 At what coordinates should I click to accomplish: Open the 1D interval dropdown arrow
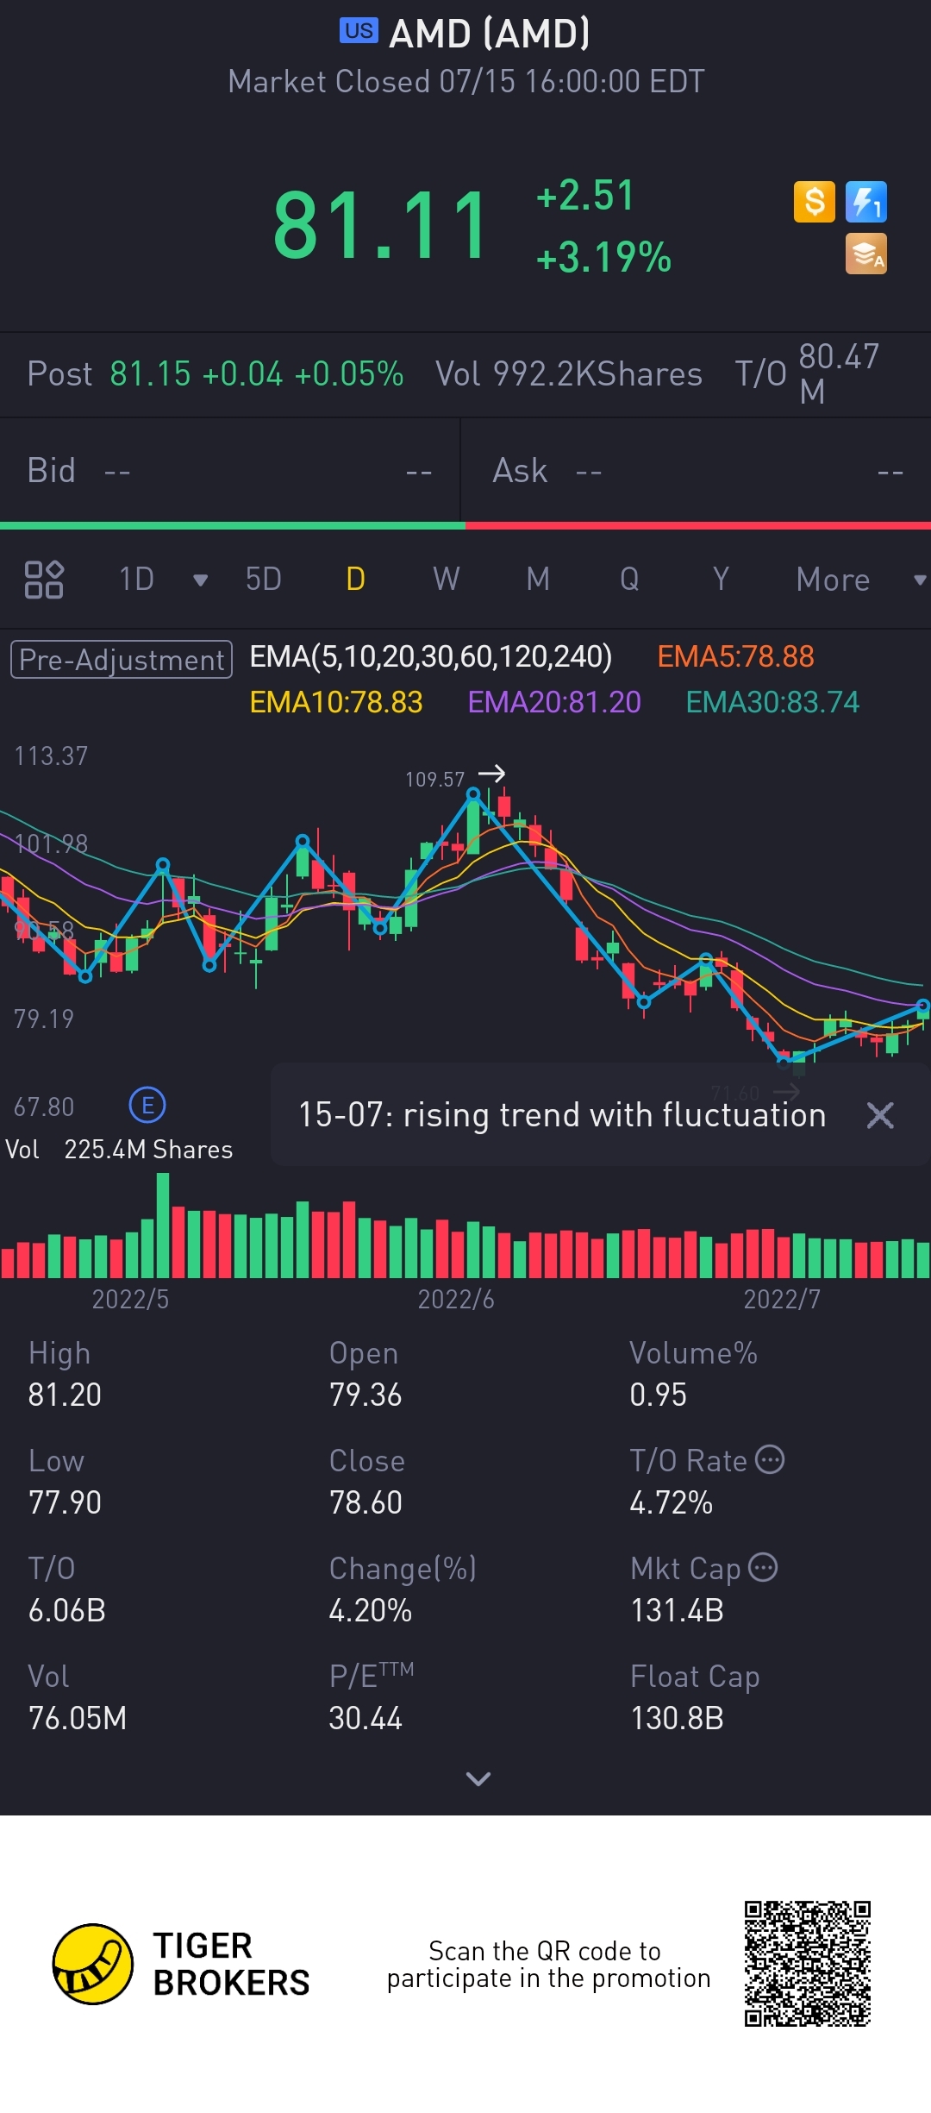(200, 580)
